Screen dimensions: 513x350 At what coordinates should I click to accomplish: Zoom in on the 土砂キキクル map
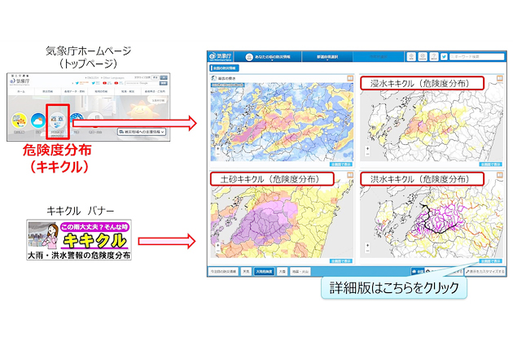point(218,245)
